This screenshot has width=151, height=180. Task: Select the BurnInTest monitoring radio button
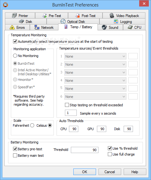15,64
